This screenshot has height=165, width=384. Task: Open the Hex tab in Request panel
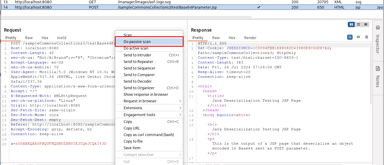(x=45, y=38)
